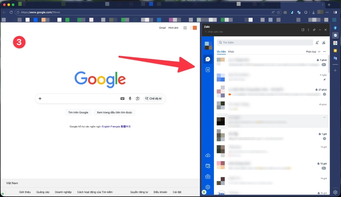Open Facebook in the browser sidebar
This screenshot has height=197, width=341.
pos(335,28)
